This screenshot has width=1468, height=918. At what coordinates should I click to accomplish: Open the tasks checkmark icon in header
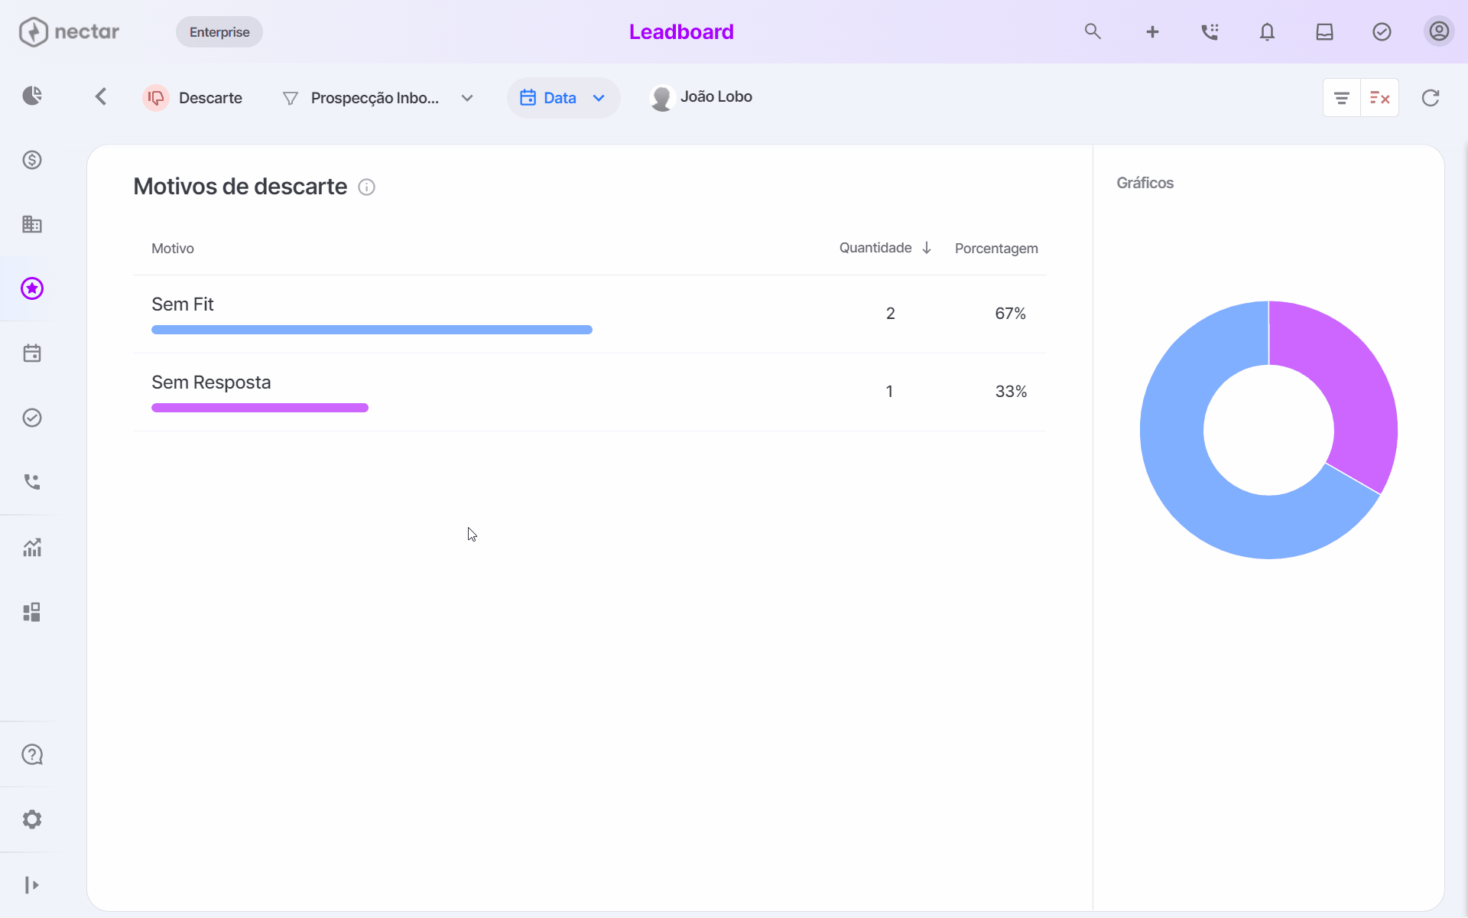pyautogui.click(x=1382, y=31)
